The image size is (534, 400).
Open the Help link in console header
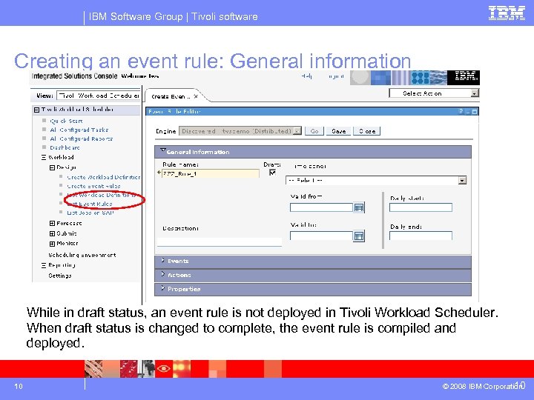[x=307, y=76]
